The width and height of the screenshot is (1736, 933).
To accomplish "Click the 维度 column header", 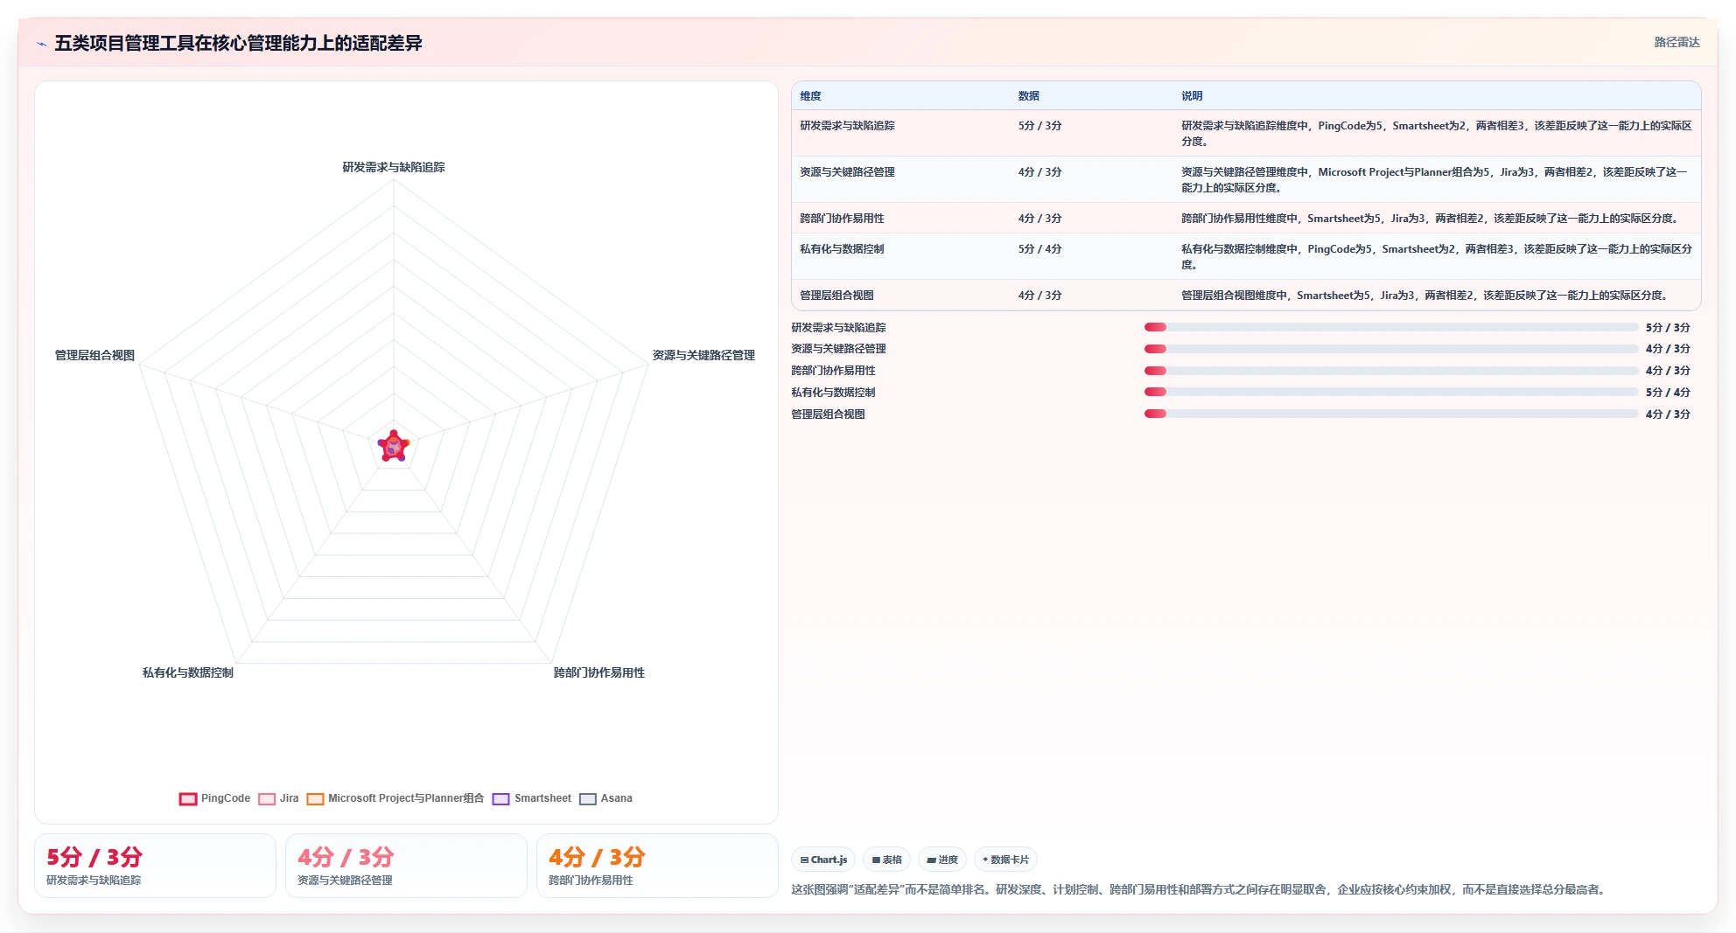I will click(x=810, y=96).
